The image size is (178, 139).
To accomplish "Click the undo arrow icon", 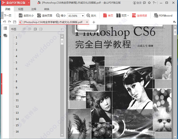I will point(4,22).
